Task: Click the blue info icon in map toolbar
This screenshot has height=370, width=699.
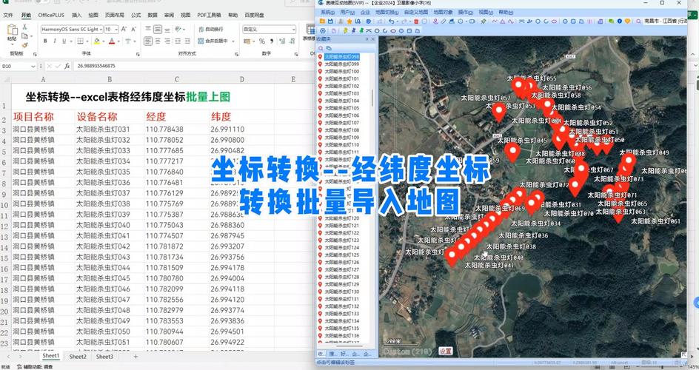Action: tap(619, 21)
